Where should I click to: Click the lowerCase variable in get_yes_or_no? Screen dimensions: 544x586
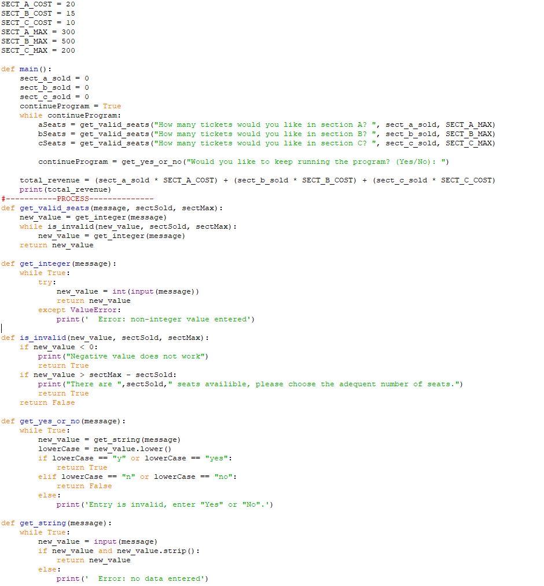pos(55,449)
